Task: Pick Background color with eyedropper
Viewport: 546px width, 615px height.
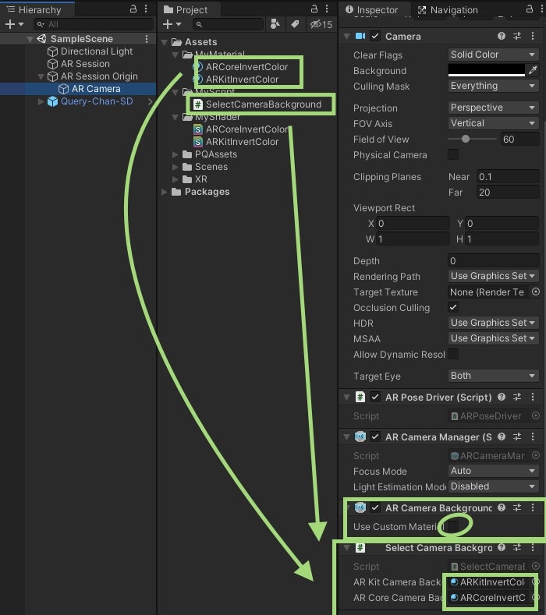Action: click(x=533, y=70)
